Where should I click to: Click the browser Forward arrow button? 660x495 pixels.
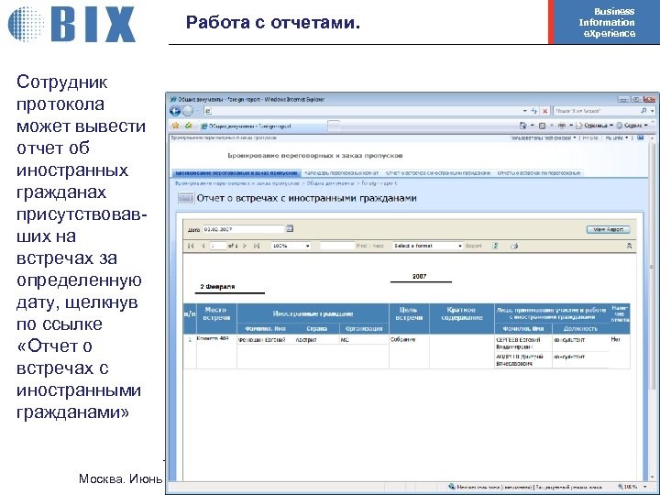coord(188,111)
